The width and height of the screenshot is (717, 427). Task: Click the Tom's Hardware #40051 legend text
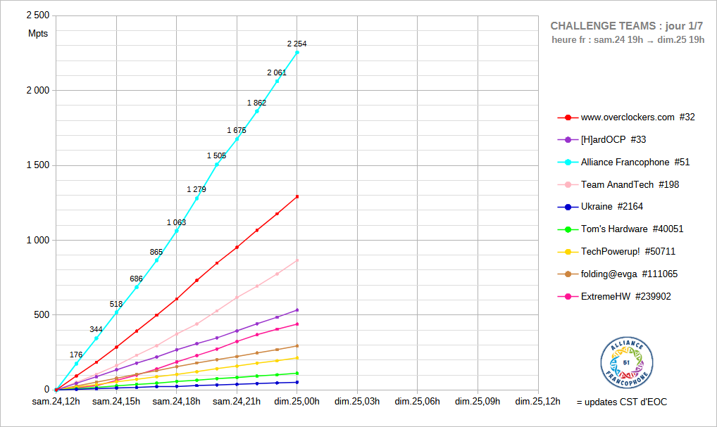point(632,229)
